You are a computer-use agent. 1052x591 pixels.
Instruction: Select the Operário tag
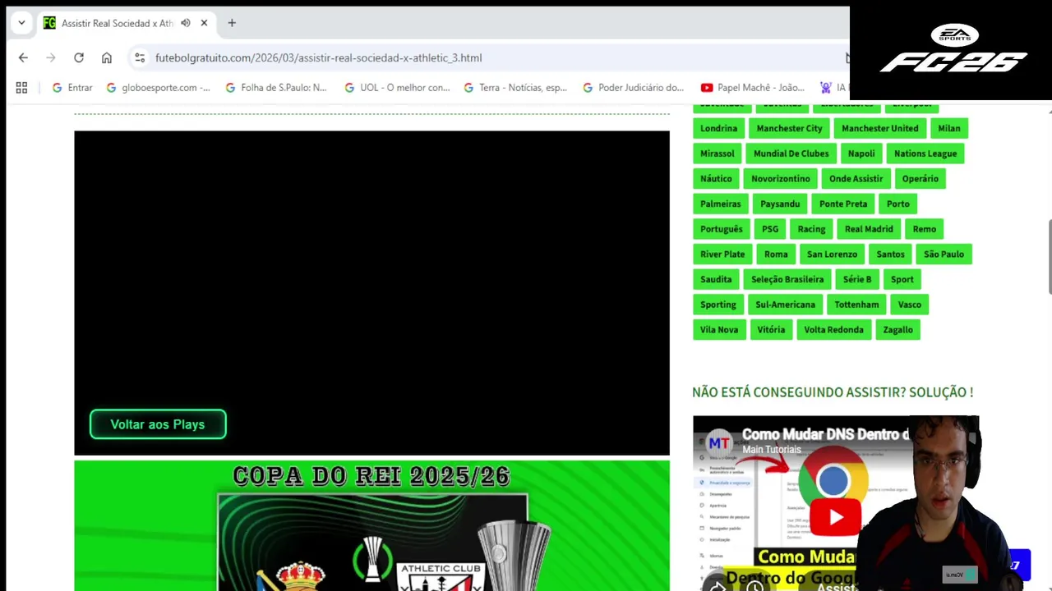click(920, 179)
